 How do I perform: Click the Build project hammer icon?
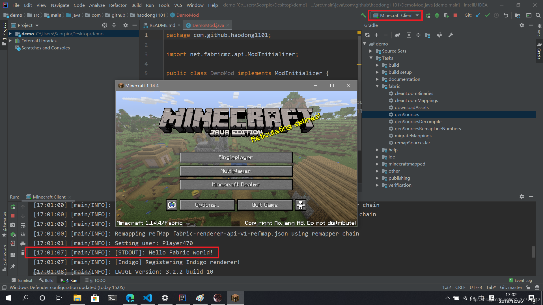[363, 15]
